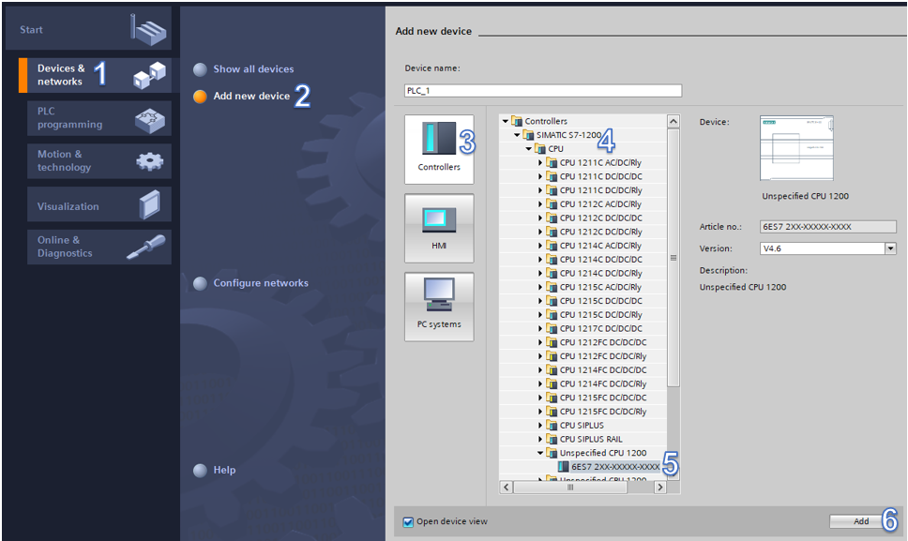This screenshot has width=908, height=541.
Task: Expand CPU 1214C DC/DC/DC node
Action: 540,259
